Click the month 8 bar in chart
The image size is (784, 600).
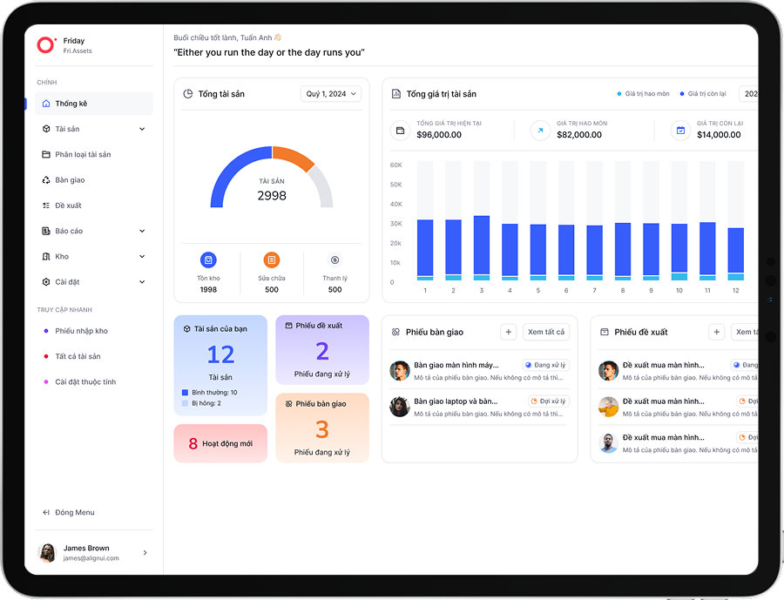tap(623, 252)
